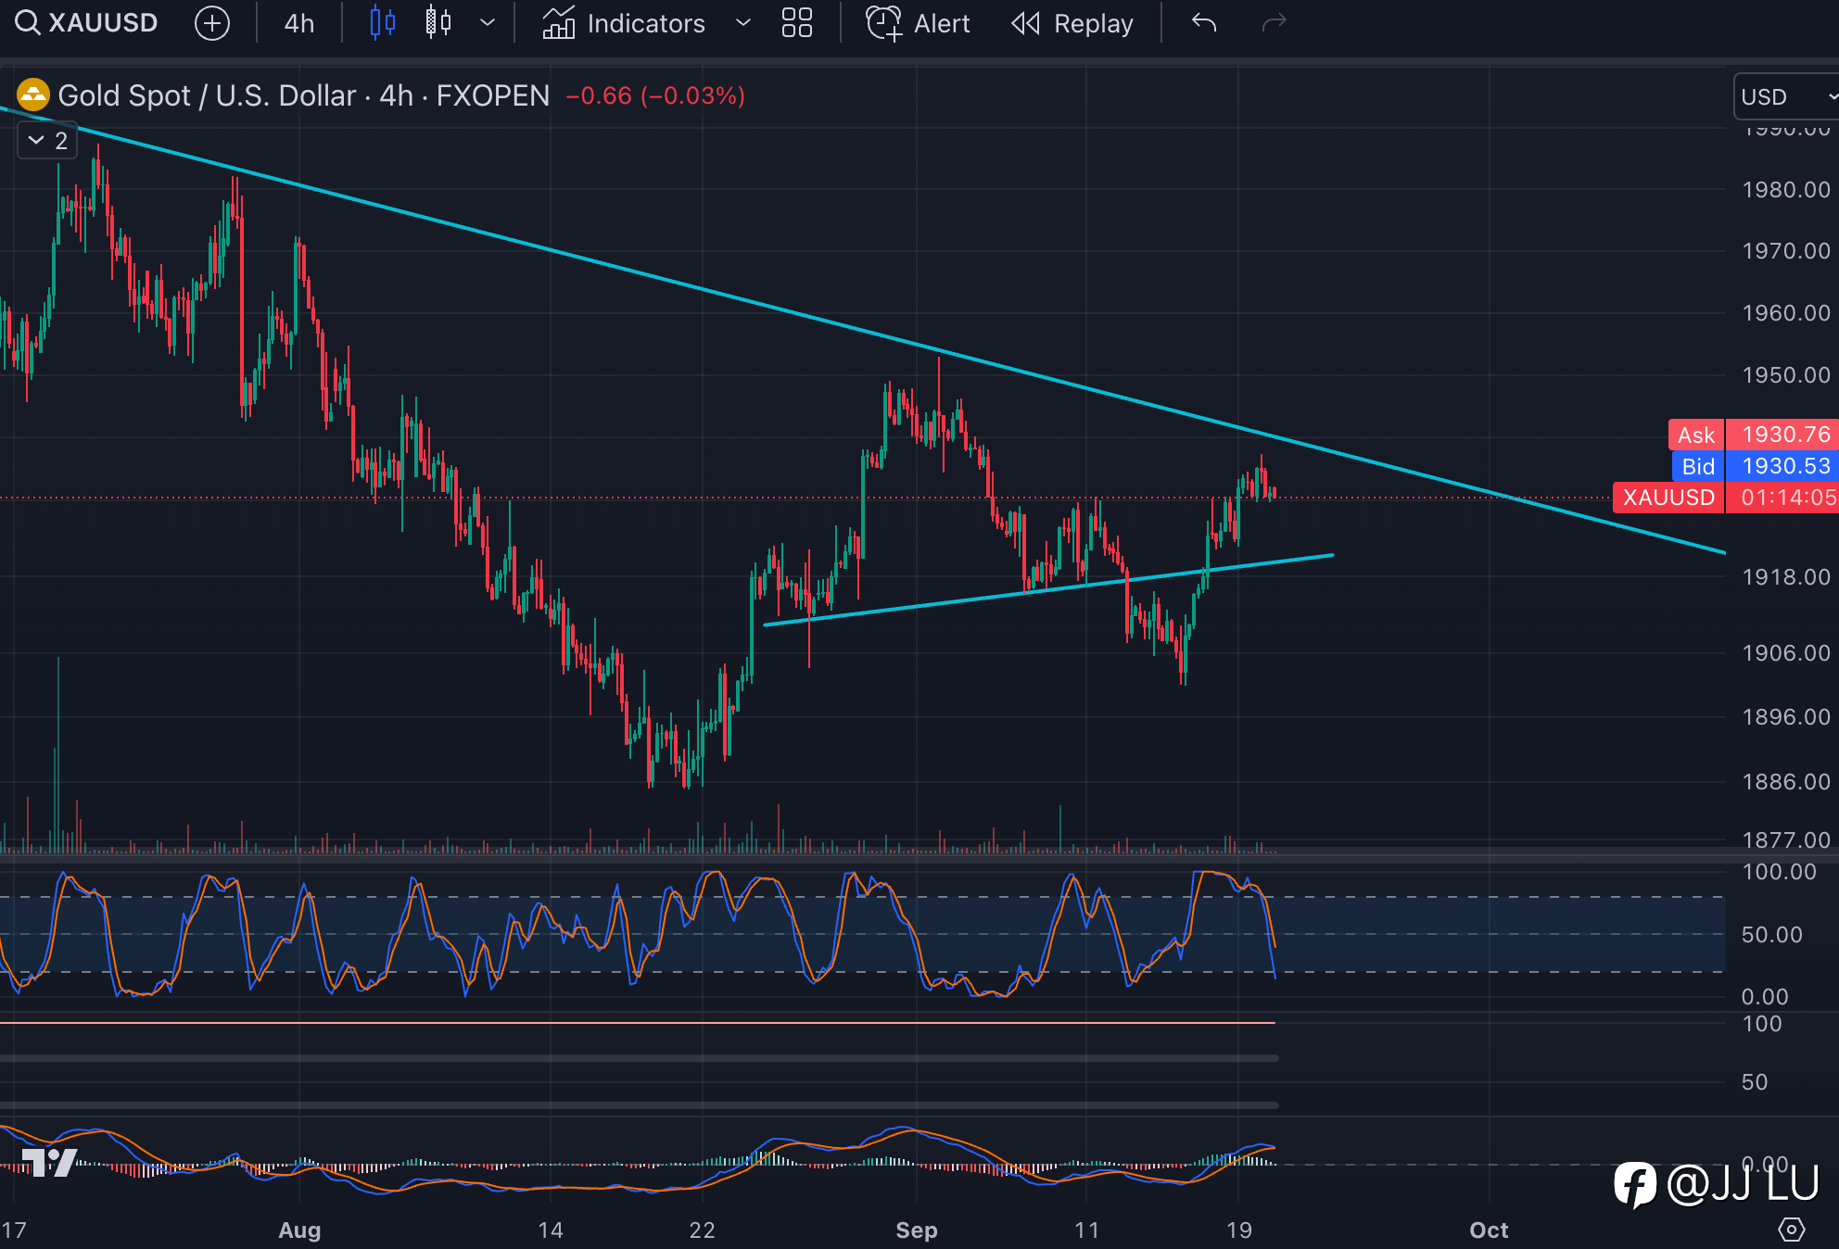
Task: Open the layout grid selector icon
Action: [x=796, y=23]
